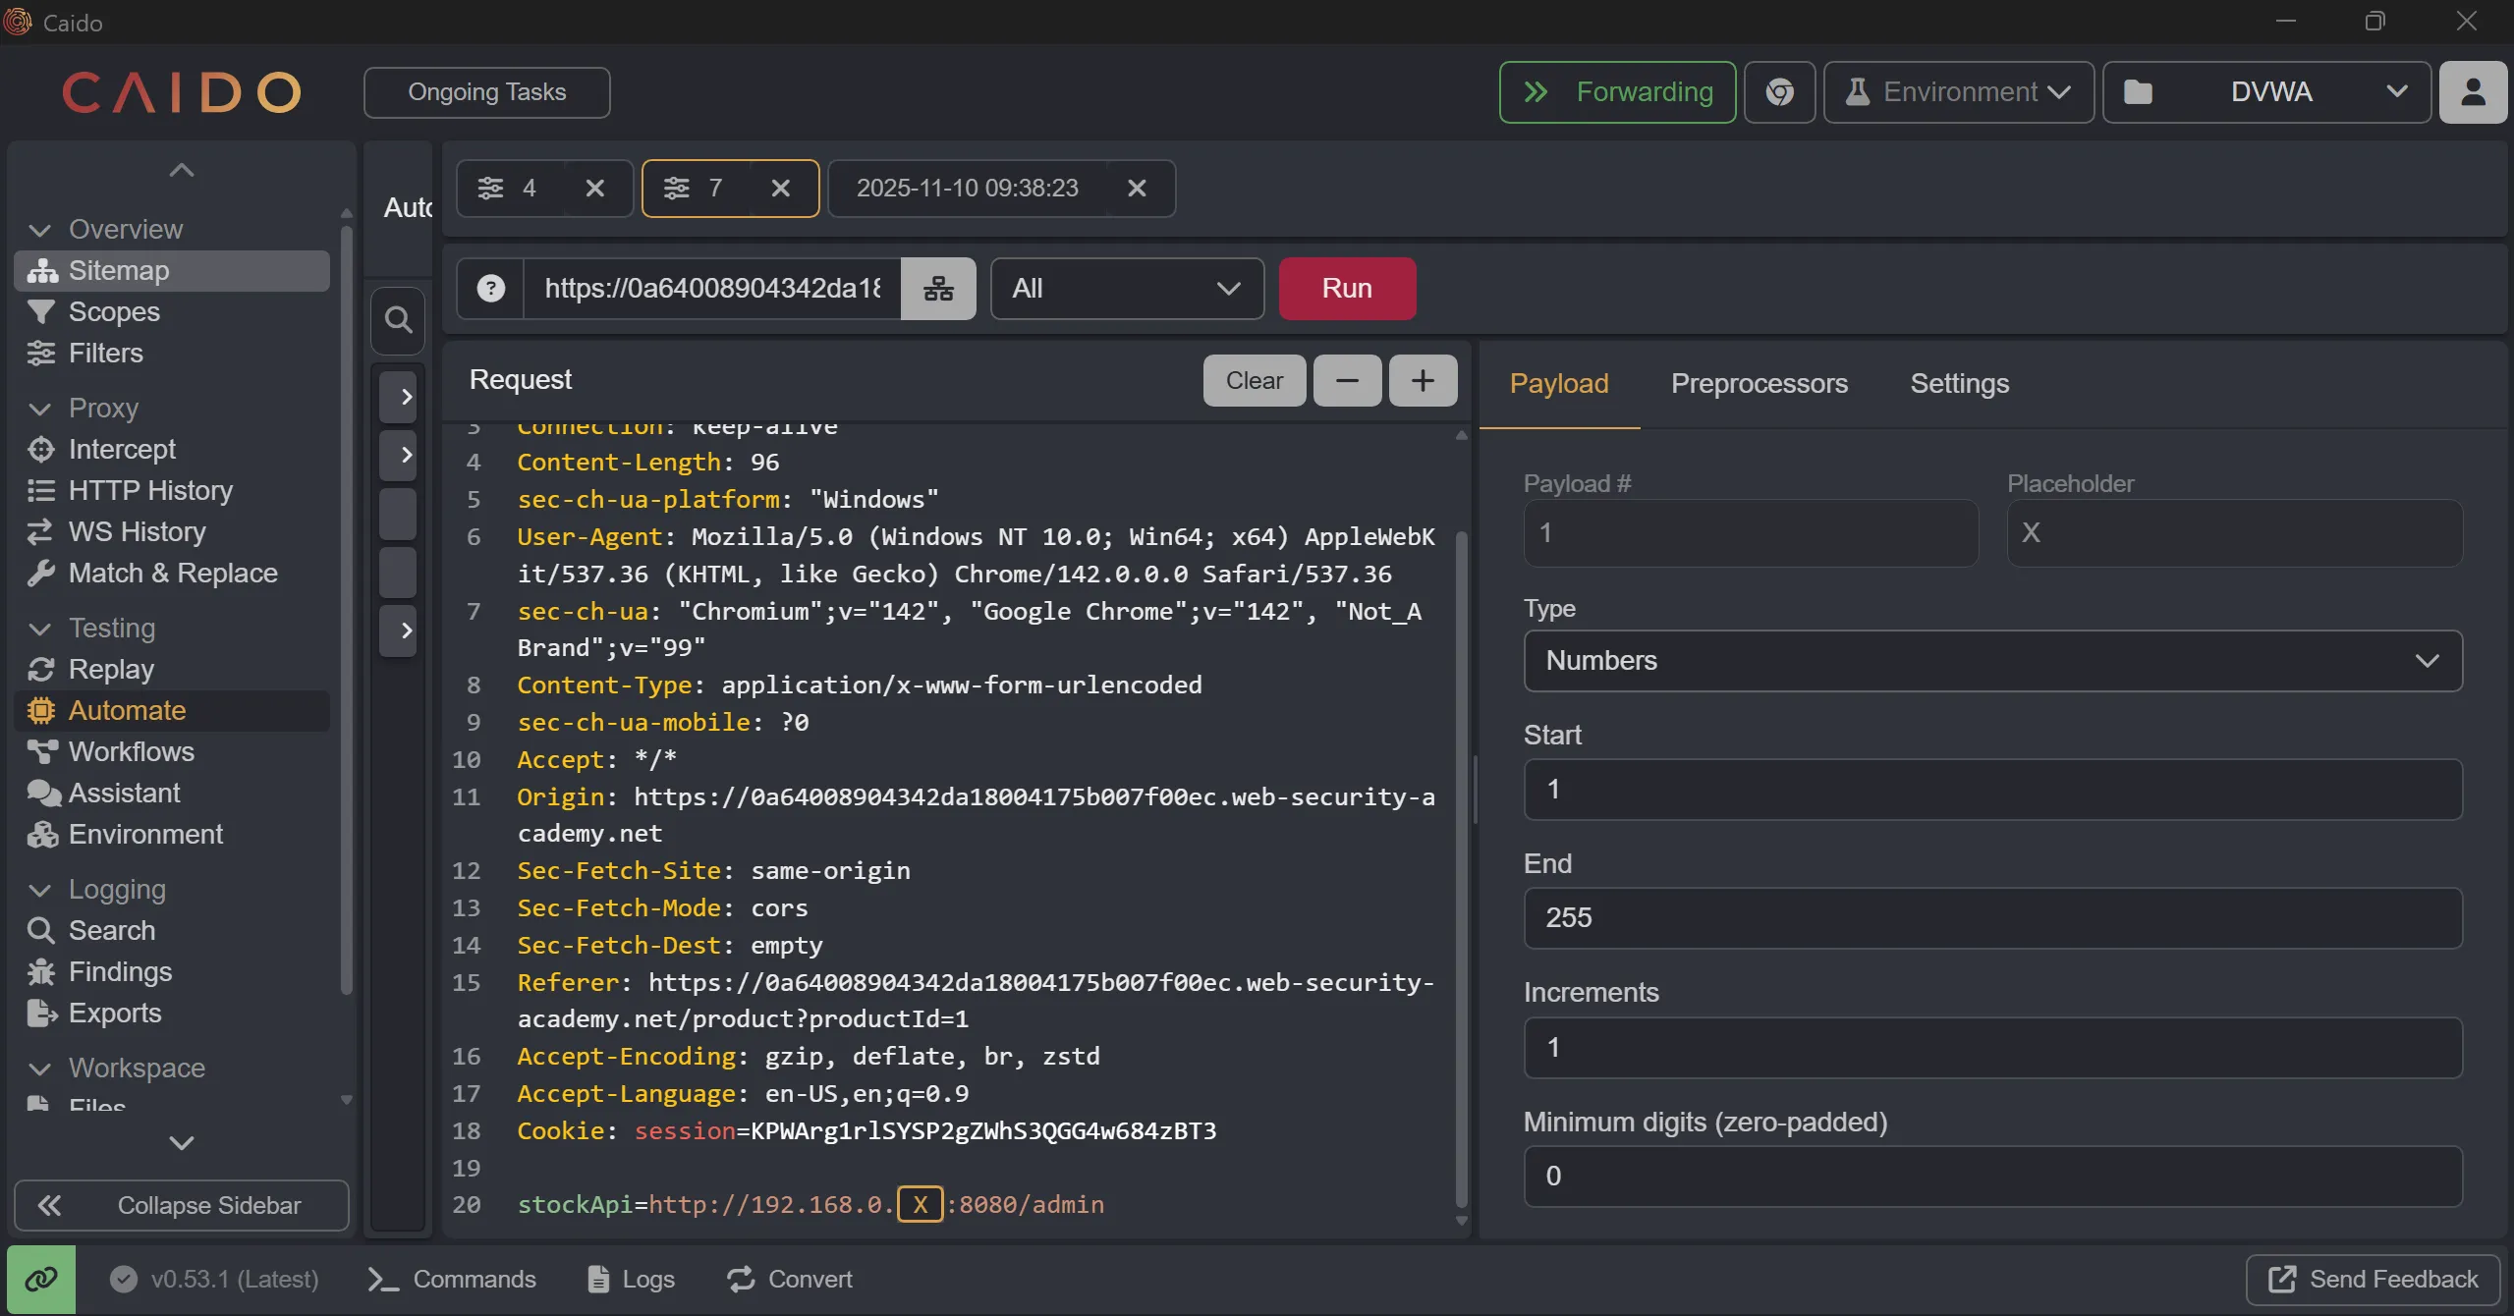This screenshot has height=1316, width=2514.
Task: Click the search magnifier in Automate panel
Action: click(398, 319)
